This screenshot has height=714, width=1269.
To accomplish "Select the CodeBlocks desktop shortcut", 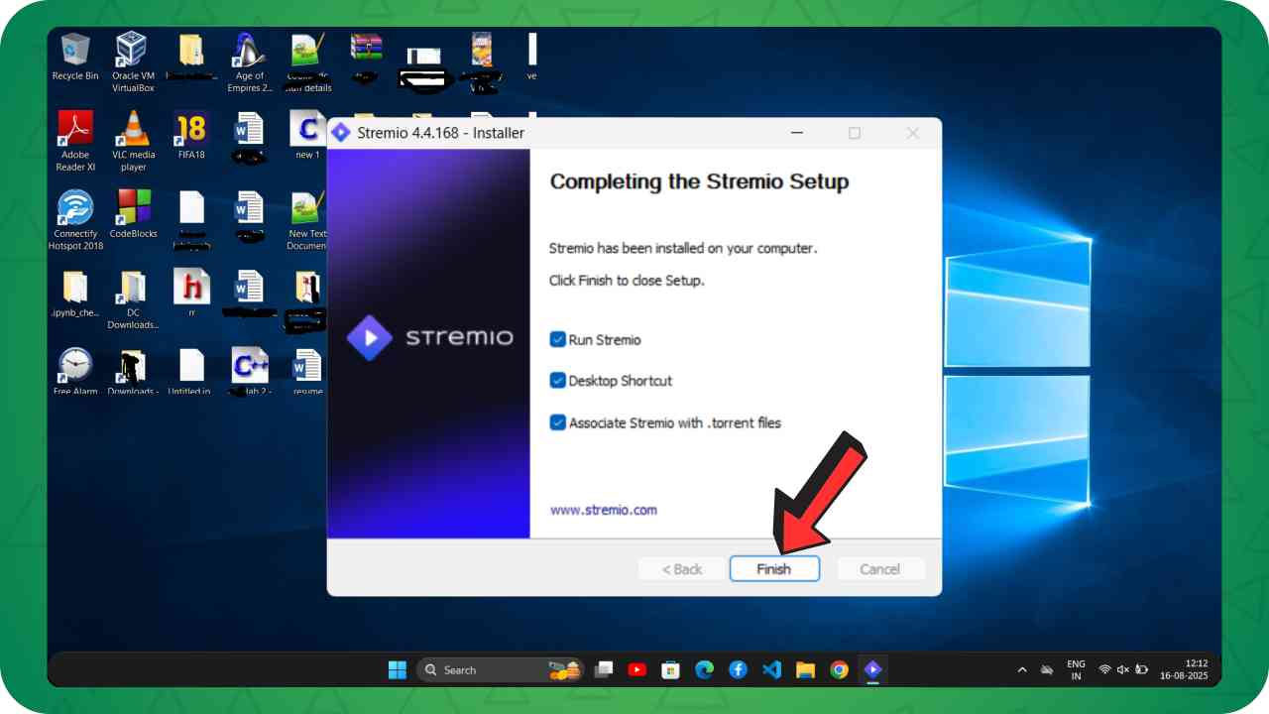I will point(133,215).
